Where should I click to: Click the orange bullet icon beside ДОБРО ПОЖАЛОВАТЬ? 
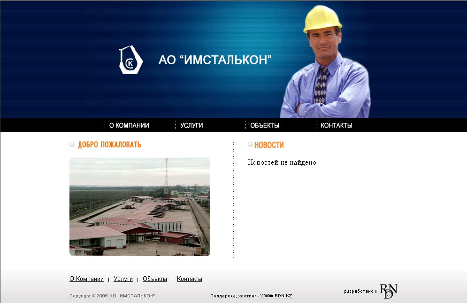tap(72, 144)
